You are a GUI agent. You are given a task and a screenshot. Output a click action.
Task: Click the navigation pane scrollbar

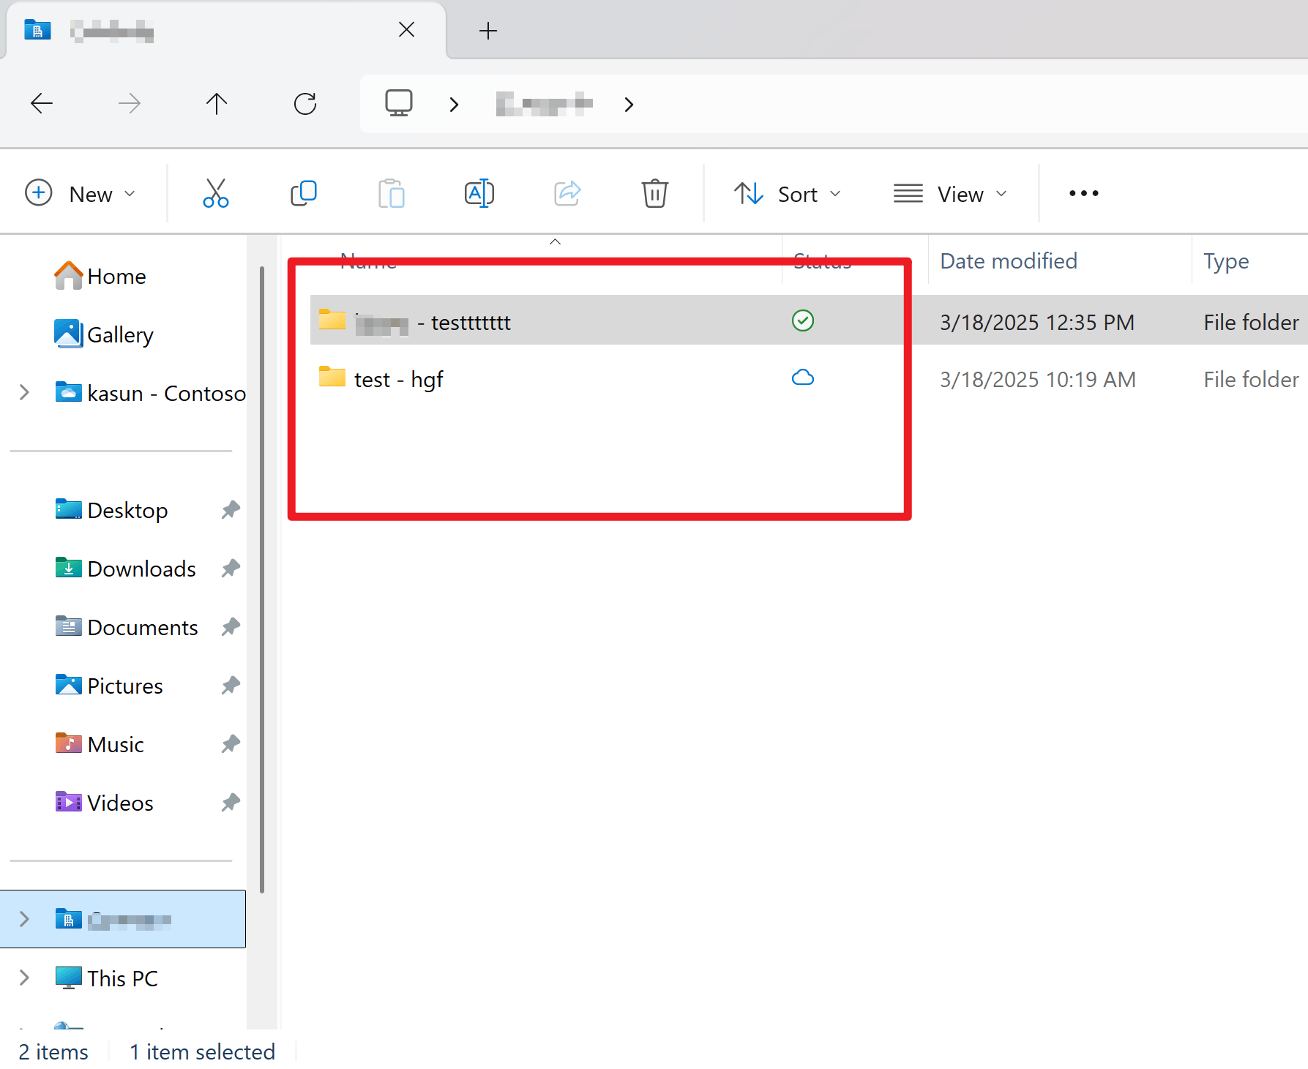(262, 578)
